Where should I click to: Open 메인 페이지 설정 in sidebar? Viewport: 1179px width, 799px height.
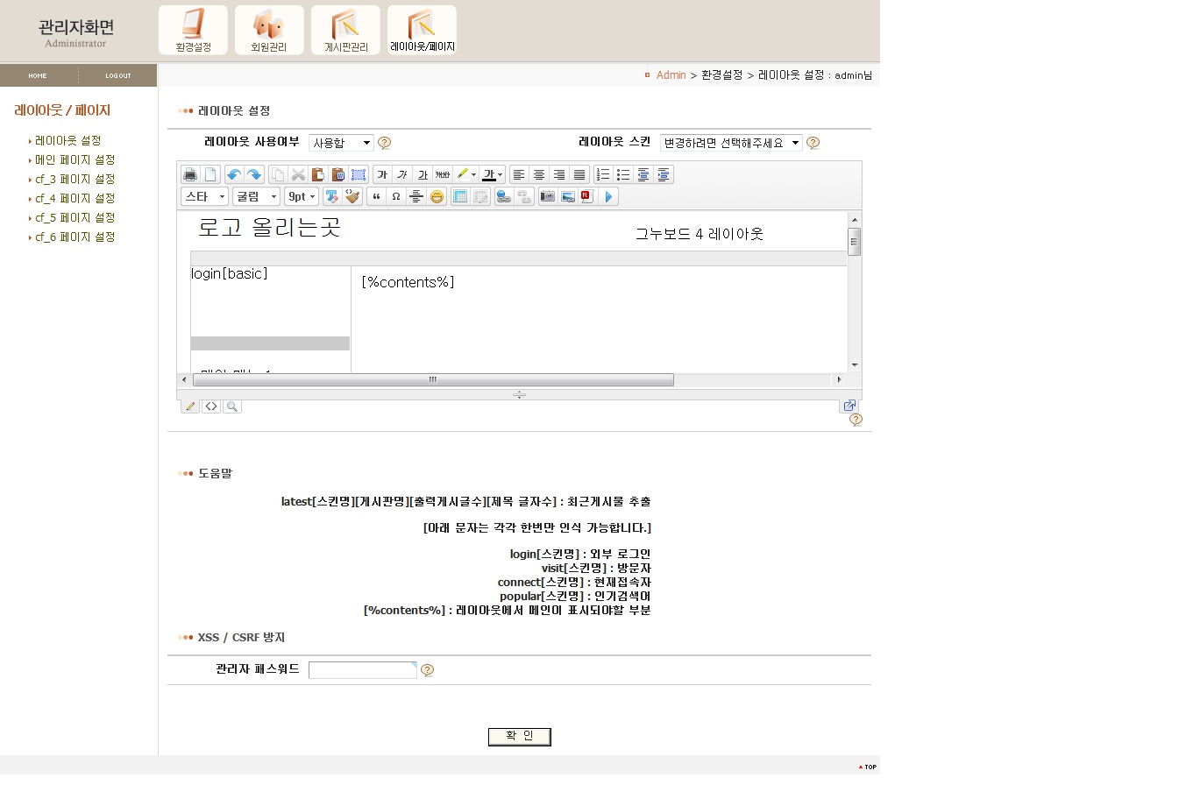pos(75,159)
